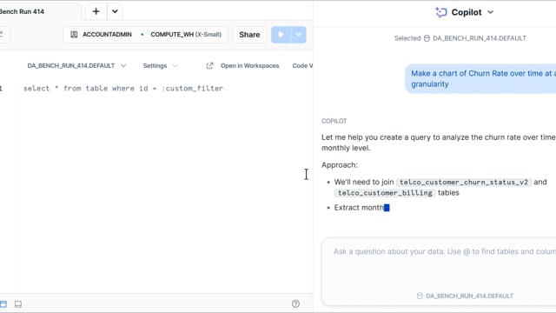
Task: Click the Extract month bullet text
Action: pos(359,208)
